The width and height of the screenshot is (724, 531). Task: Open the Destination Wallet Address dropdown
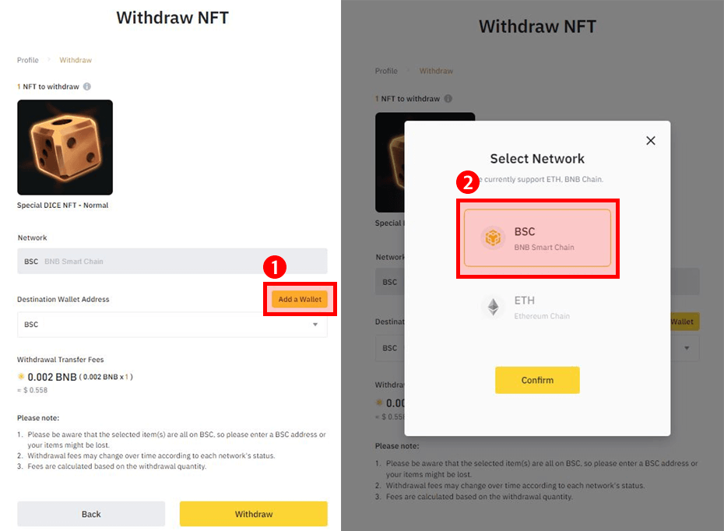coord(172,325)
